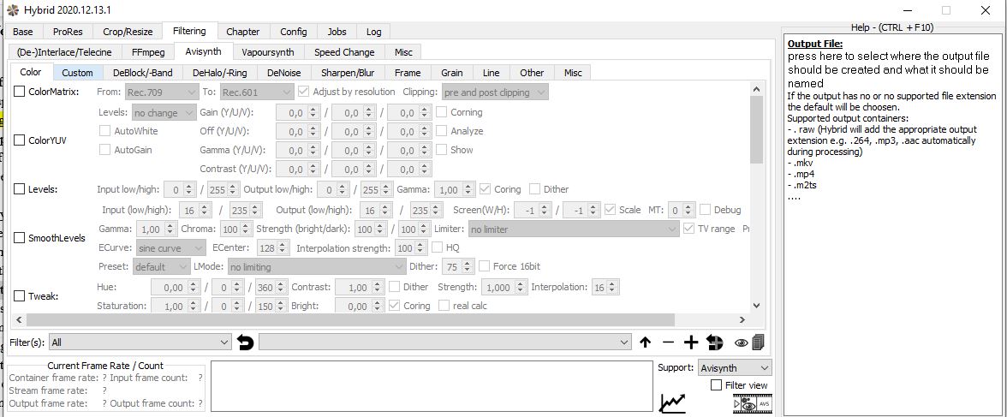Screen dimensions: 1007x417
Task: Open the line chart graph icon
Action: tap(673, 402)
